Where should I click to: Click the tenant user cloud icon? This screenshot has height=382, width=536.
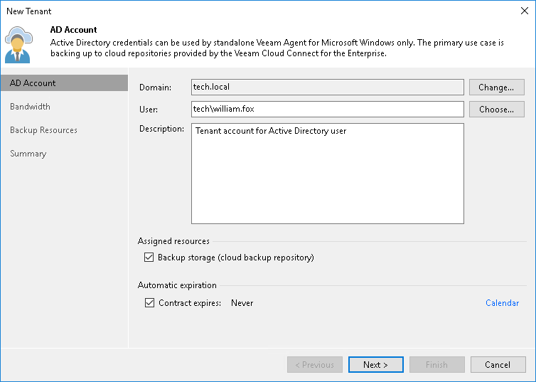point(18,45)
